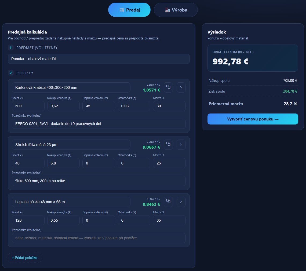Edit the Predmet field 'Ponuka – obalový materiál'
This screenshot has width=306, height=271.
99,59
